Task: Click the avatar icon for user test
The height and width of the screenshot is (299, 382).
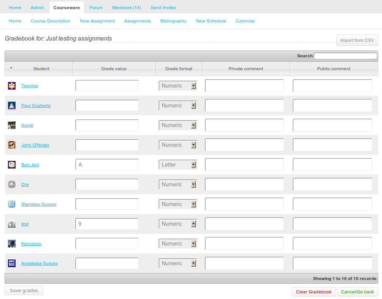Action: click(x=12, y=224)
